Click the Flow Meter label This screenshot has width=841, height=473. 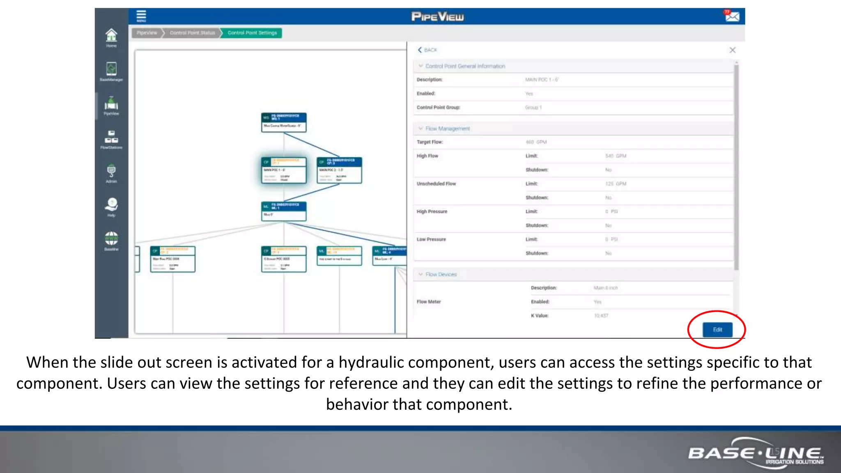click(x=429, y=302)
